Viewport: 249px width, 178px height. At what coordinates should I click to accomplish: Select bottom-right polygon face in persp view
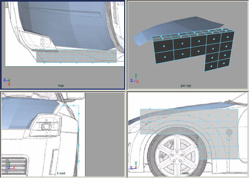click(x=224, y=64)
